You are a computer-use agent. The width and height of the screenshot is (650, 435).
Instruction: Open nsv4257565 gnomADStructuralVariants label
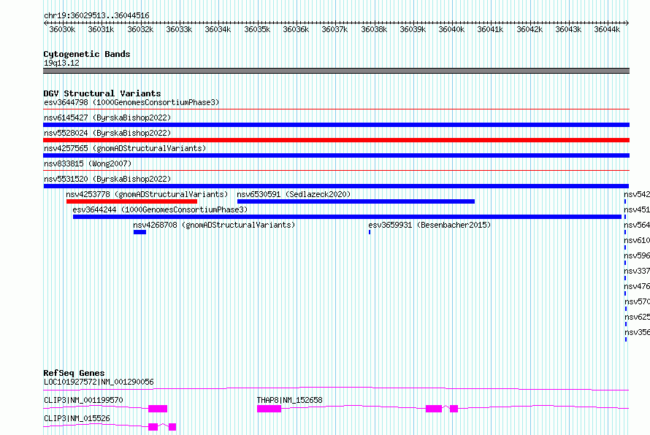tap(125, 148)
